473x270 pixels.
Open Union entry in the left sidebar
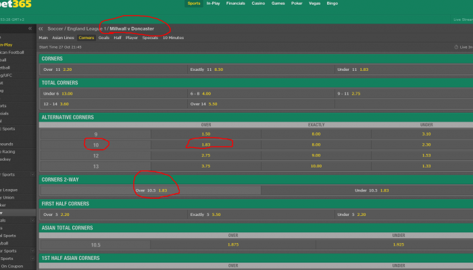pos(7,197)
